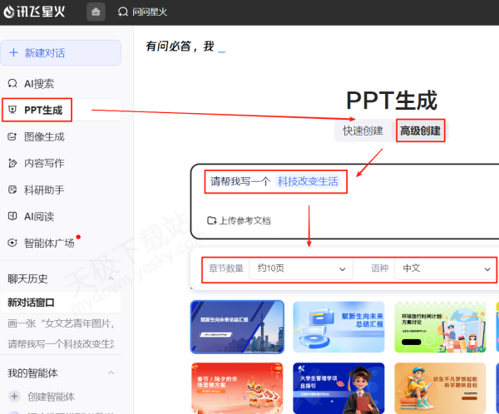Click the 科研助手 sidebar icon
The image size is (499, 414).
click(x=12, y=190)
